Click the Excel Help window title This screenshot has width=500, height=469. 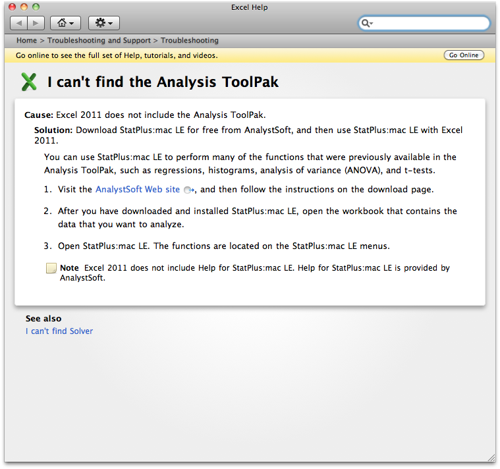point(250,7)
